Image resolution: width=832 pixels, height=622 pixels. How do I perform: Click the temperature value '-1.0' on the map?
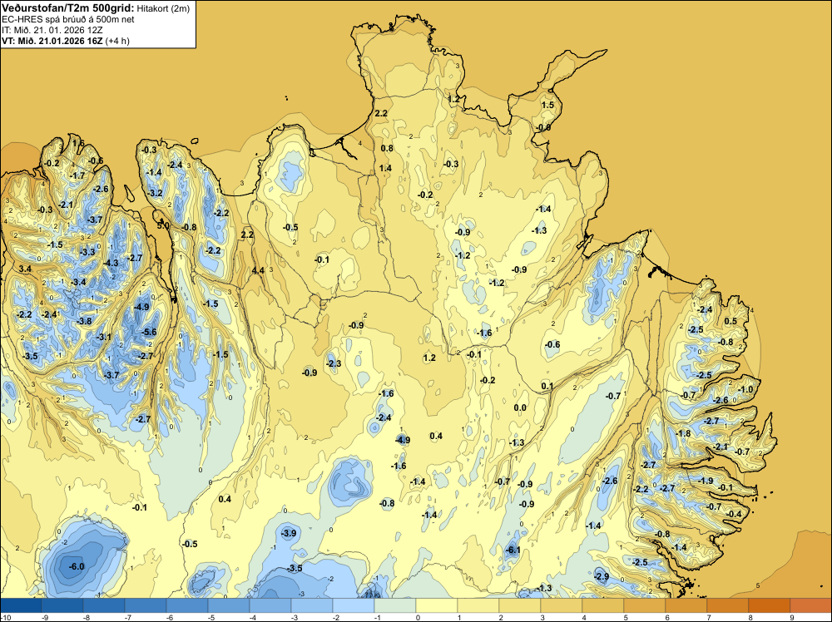tap(745, 389)
